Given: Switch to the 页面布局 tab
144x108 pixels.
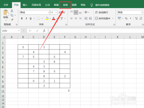Looking at the screenshot, I should (x=36, y=5).
